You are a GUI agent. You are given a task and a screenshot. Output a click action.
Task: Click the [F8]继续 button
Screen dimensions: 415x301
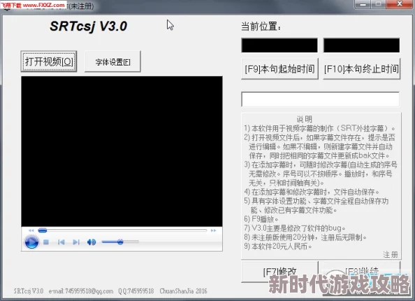361,271
